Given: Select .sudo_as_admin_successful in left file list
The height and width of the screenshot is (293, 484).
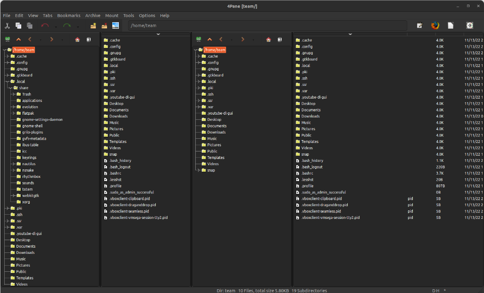Looking at the screenshot, I should (132, 192).
